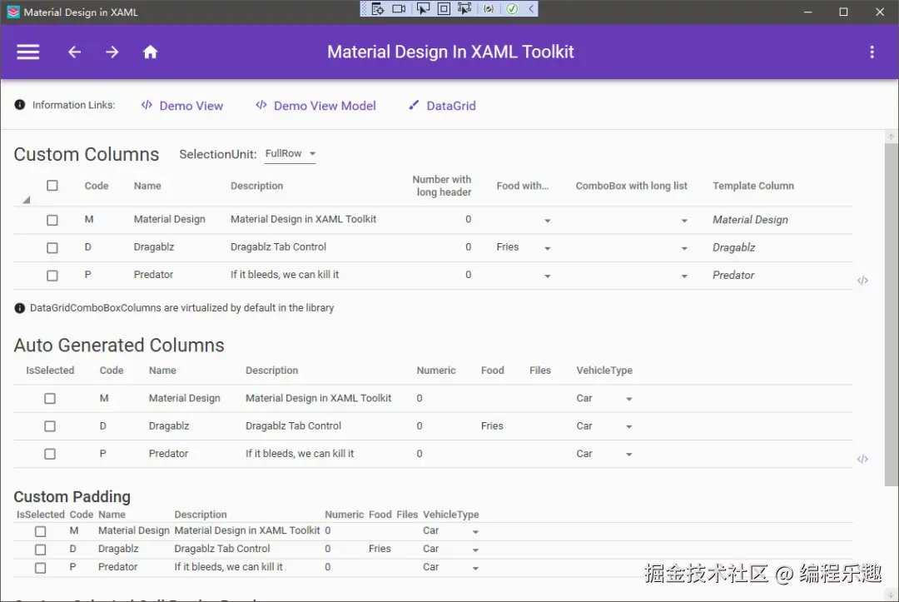
Task: Open the DataGrid documentation link
Action: (441, 106)
